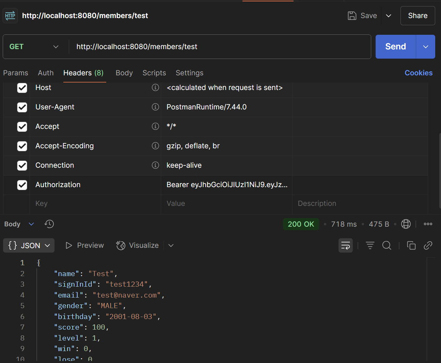Uncheck the Accept header checkbox
Viewport: 441px width, 363px height.
pos(22,127)
